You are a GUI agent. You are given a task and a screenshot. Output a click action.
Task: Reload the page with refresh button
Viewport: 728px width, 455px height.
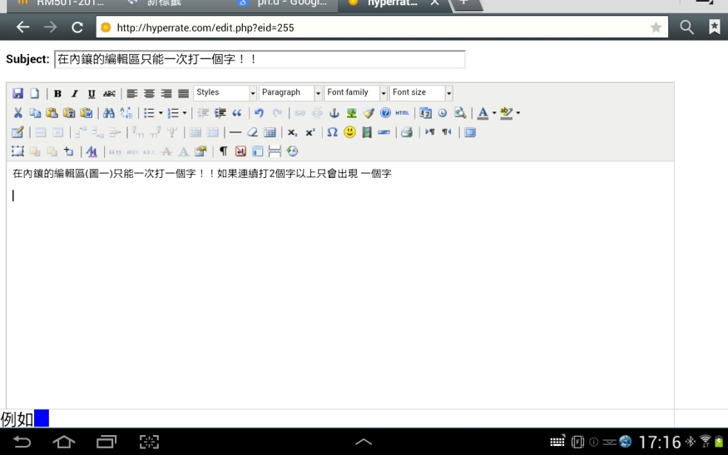77,27
